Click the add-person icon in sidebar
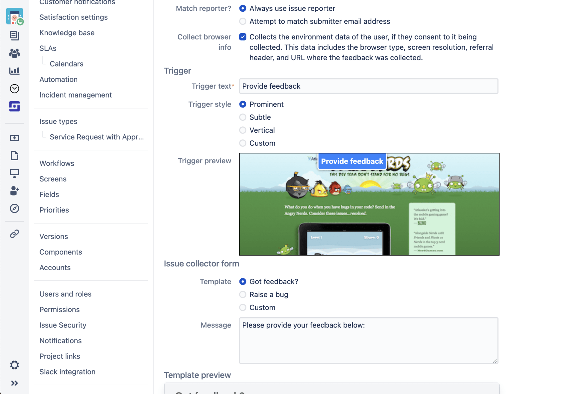Screen dimensions: 582x394 [14, 191]
